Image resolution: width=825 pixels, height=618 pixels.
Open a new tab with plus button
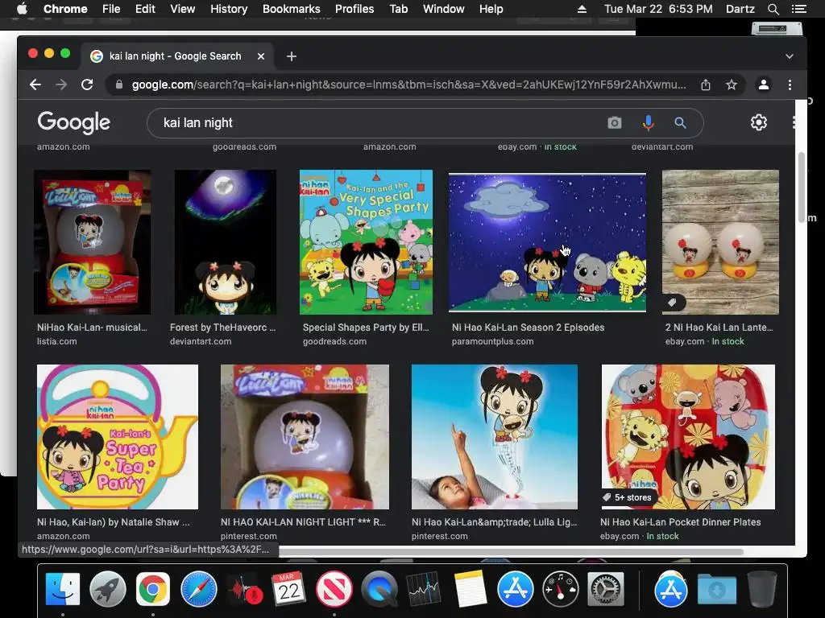292,56
